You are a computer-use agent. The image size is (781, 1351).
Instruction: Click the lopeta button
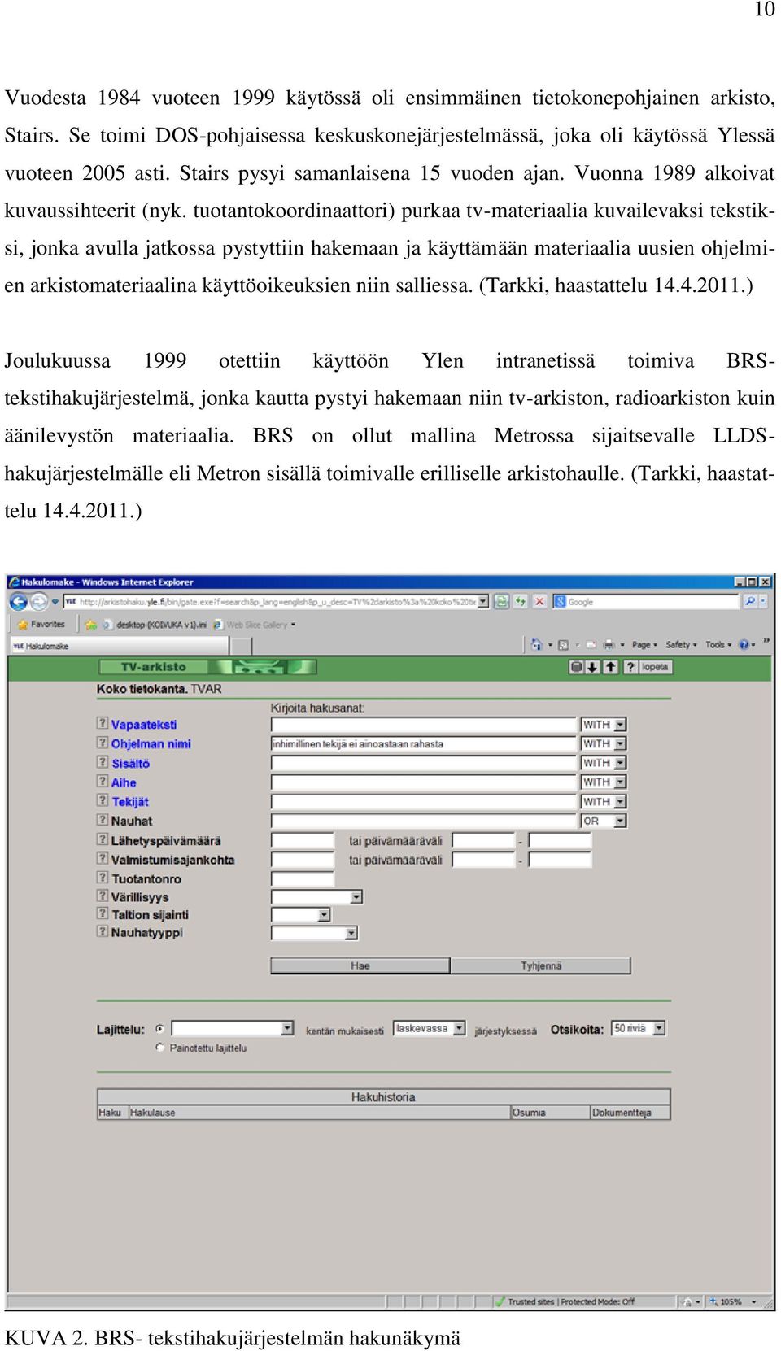point(655,667)
